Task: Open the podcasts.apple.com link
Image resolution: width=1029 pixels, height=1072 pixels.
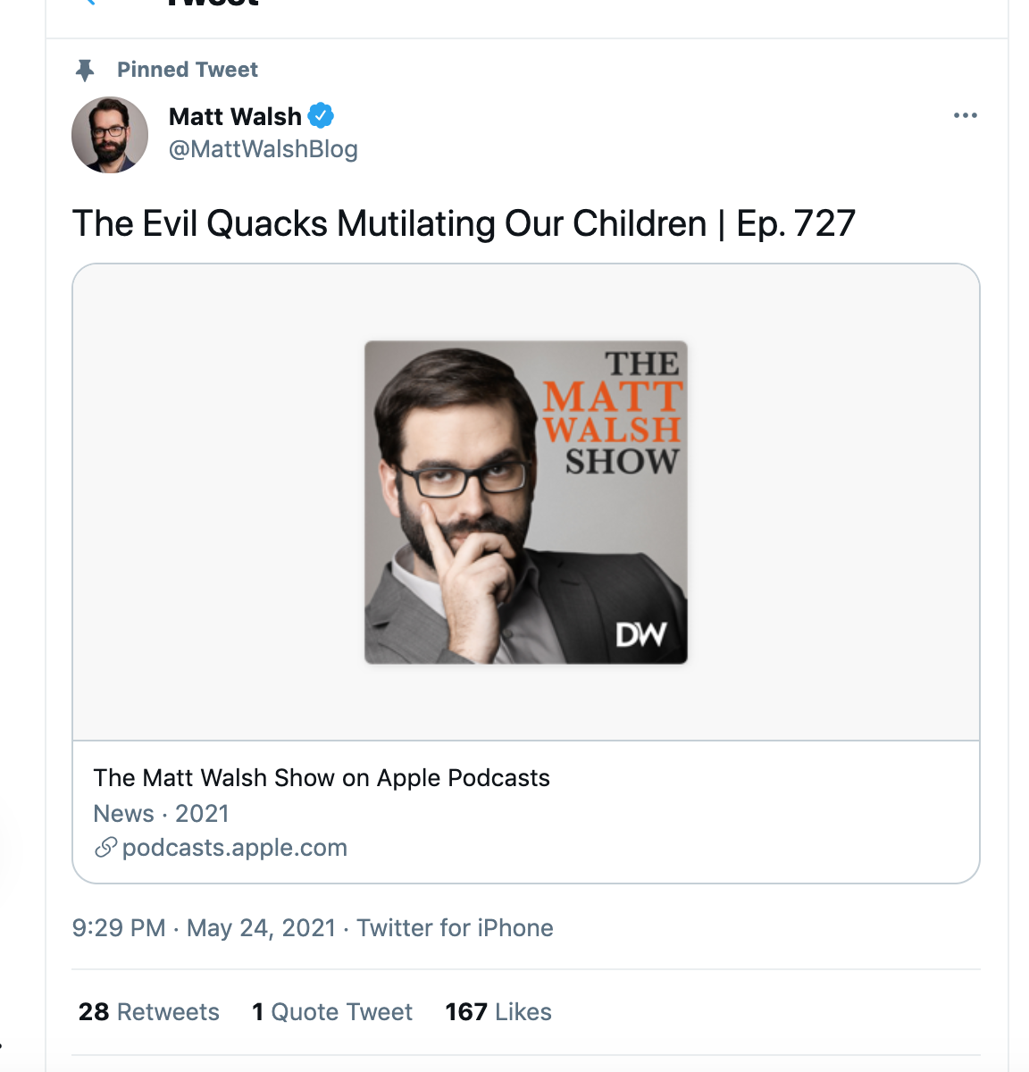Action: [x=234, y=848]
